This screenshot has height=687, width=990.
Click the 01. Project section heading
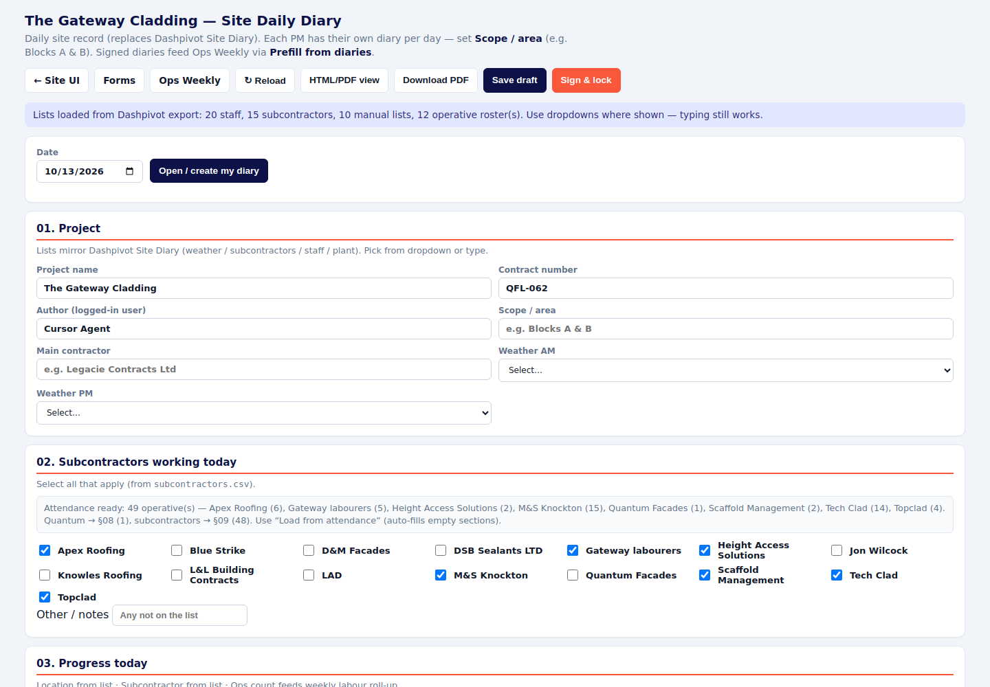click(x=68, y=228)
